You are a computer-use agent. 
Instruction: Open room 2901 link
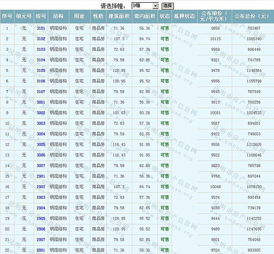click(x=41, y=176)
